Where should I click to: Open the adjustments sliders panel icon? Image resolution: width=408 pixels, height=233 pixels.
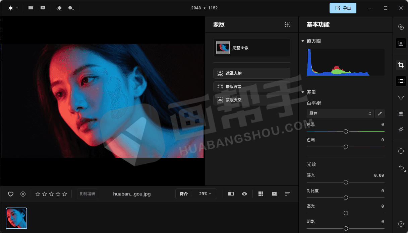click(401, 81)
